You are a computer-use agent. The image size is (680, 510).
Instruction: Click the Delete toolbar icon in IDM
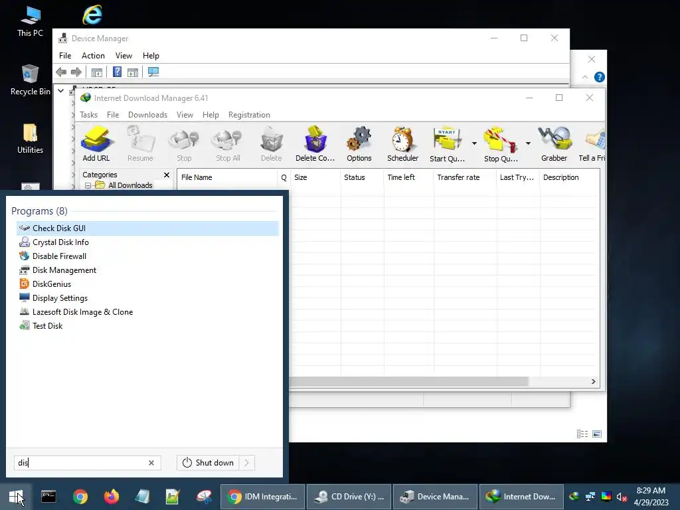[x=272, y=143]
